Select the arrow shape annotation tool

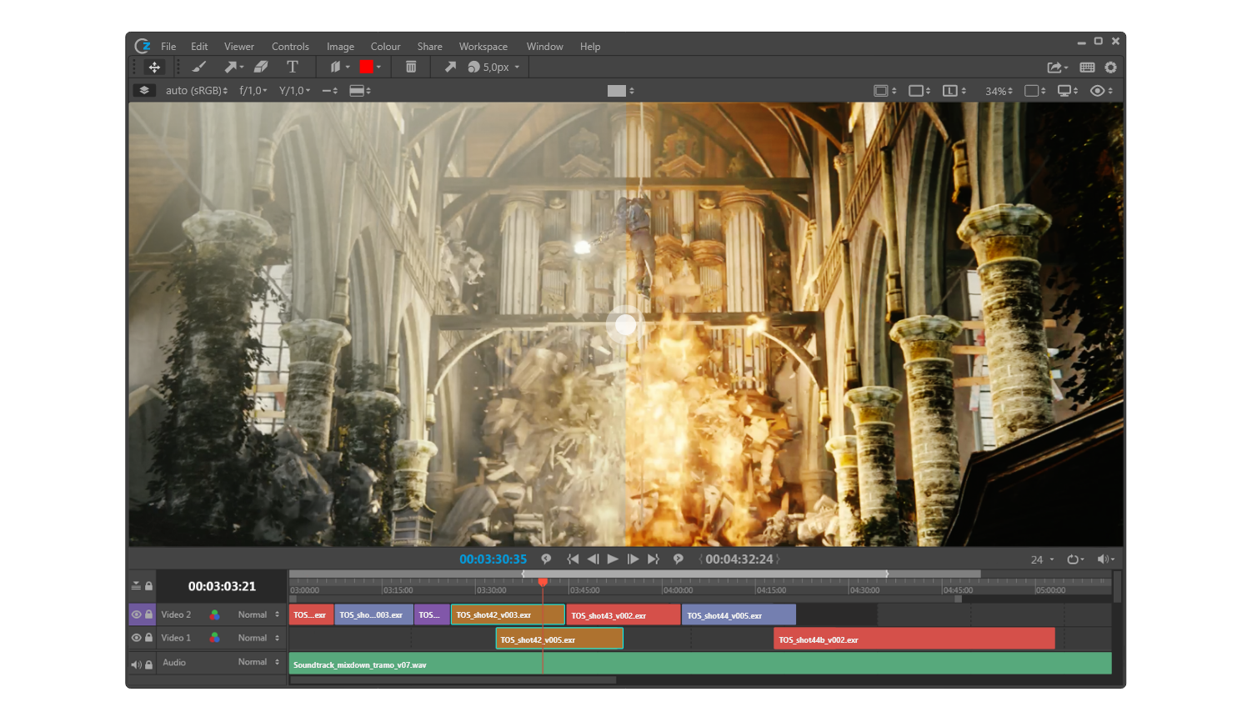(231, 67)
